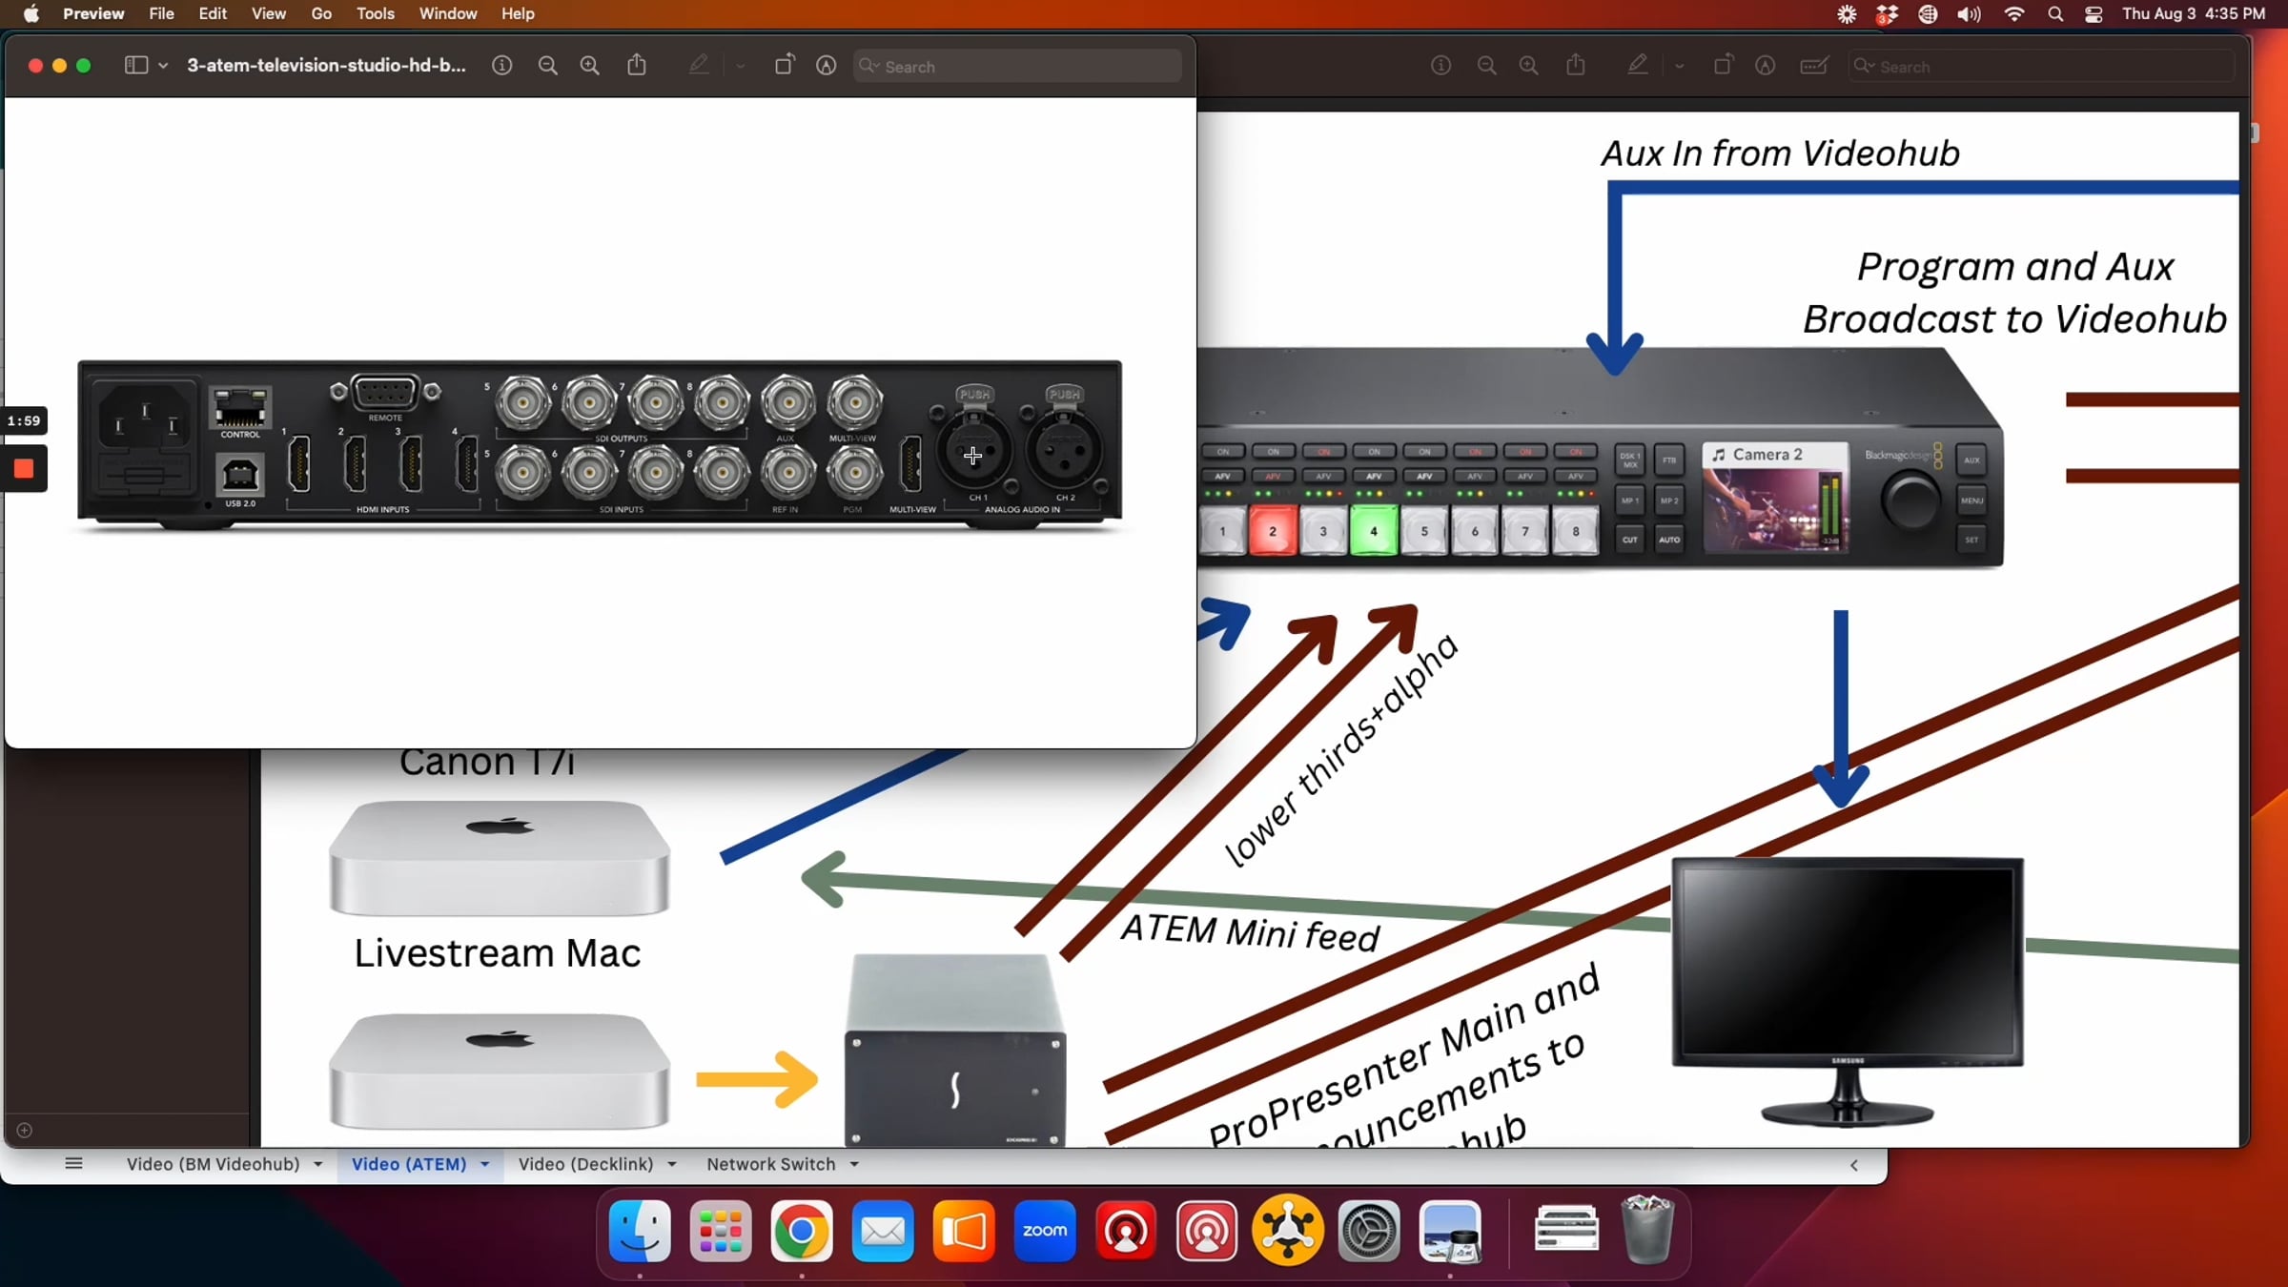Click the Search field in front window
The height and width of the screenshot is (1287, 2288).
coord(1017,67)
